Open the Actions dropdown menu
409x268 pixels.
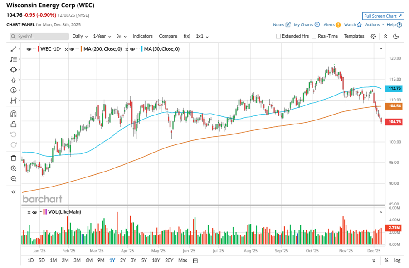click(375, 25)
